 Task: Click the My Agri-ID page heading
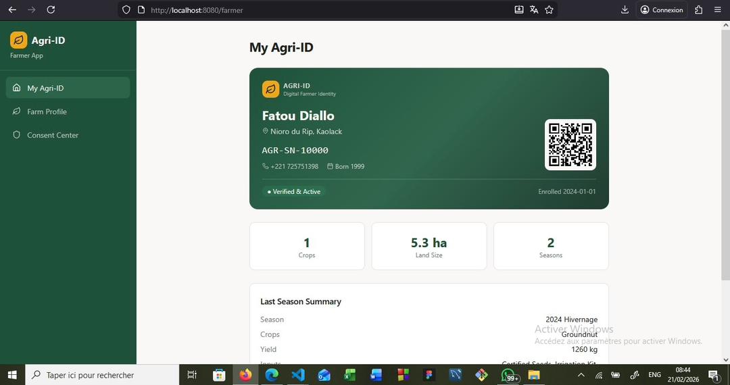[281, 47]
